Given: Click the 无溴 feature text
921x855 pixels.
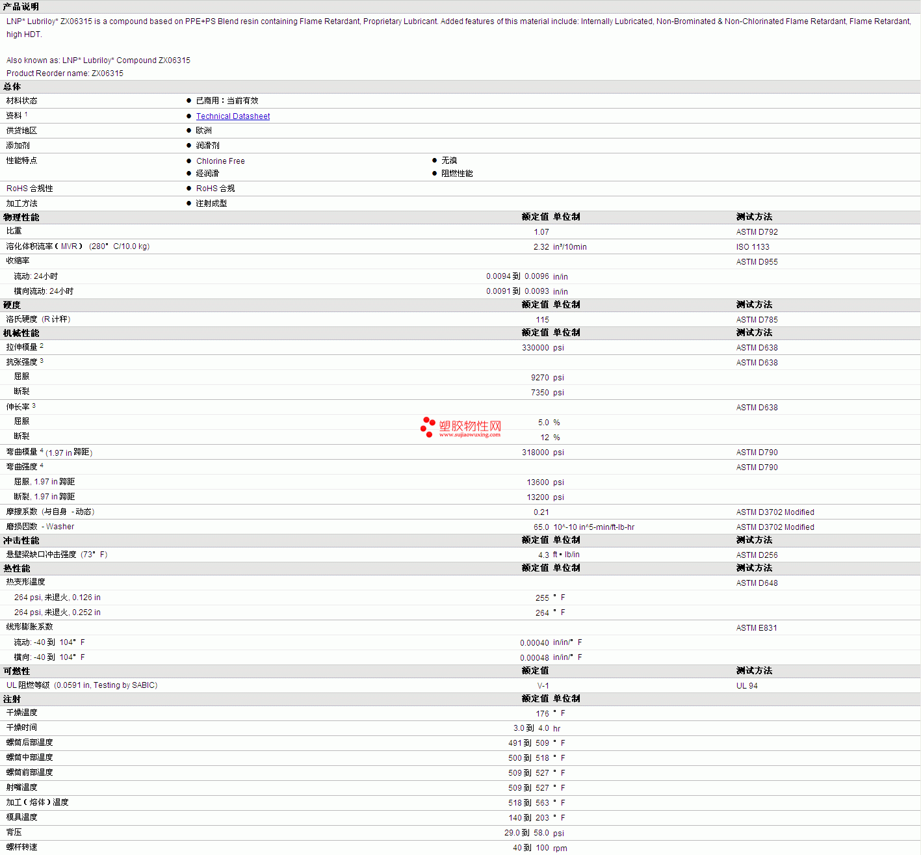Looking at the screenshot, I should tap(449, 161).
